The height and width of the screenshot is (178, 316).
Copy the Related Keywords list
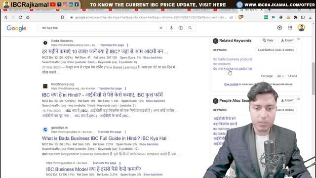[268, 41]
